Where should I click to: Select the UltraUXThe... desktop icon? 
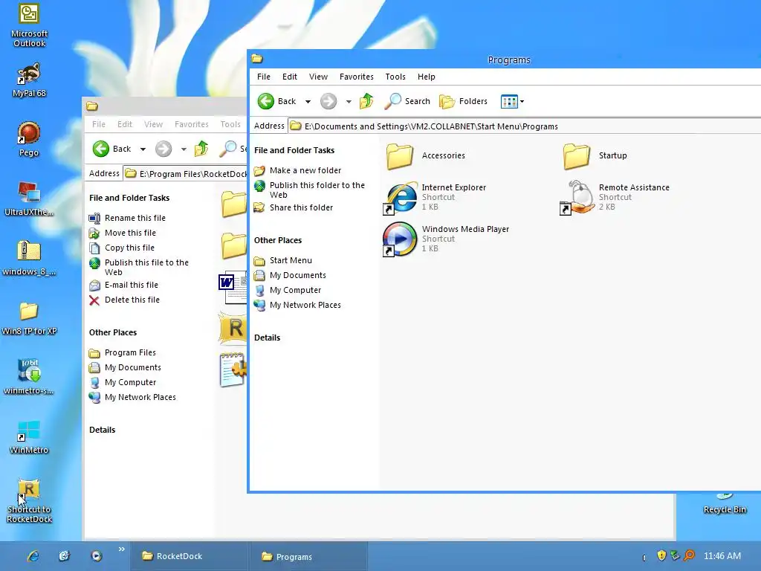pos(29,198)
